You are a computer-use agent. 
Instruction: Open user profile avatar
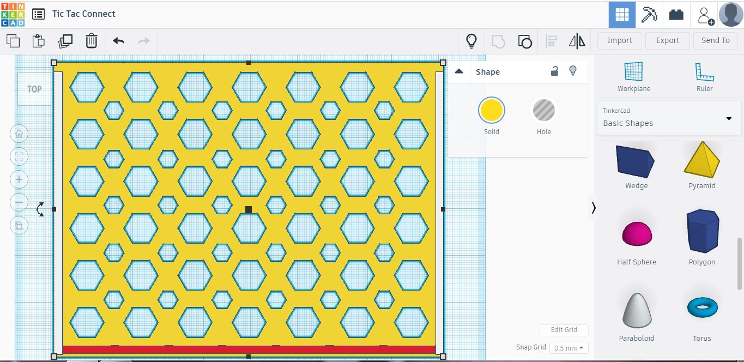tap(731, 14)
